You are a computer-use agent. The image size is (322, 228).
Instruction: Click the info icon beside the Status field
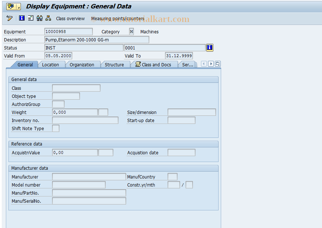[x=209, y=48]
